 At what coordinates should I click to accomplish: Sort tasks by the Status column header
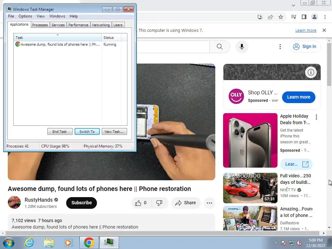coord(111,38)
